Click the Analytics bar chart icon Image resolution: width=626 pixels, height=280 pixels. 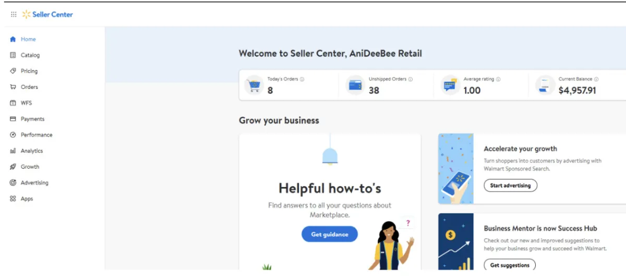point(13,151)
